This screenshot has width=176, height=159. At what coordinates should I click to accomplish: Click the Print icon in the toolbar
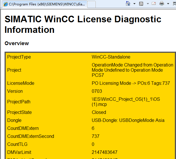click(x=161, y=4)
